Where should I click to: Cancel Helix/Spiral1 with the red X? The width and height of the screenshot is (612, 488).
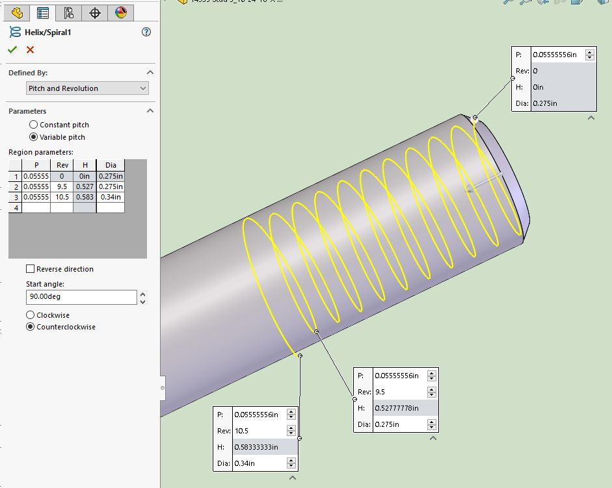click(29, 49)
